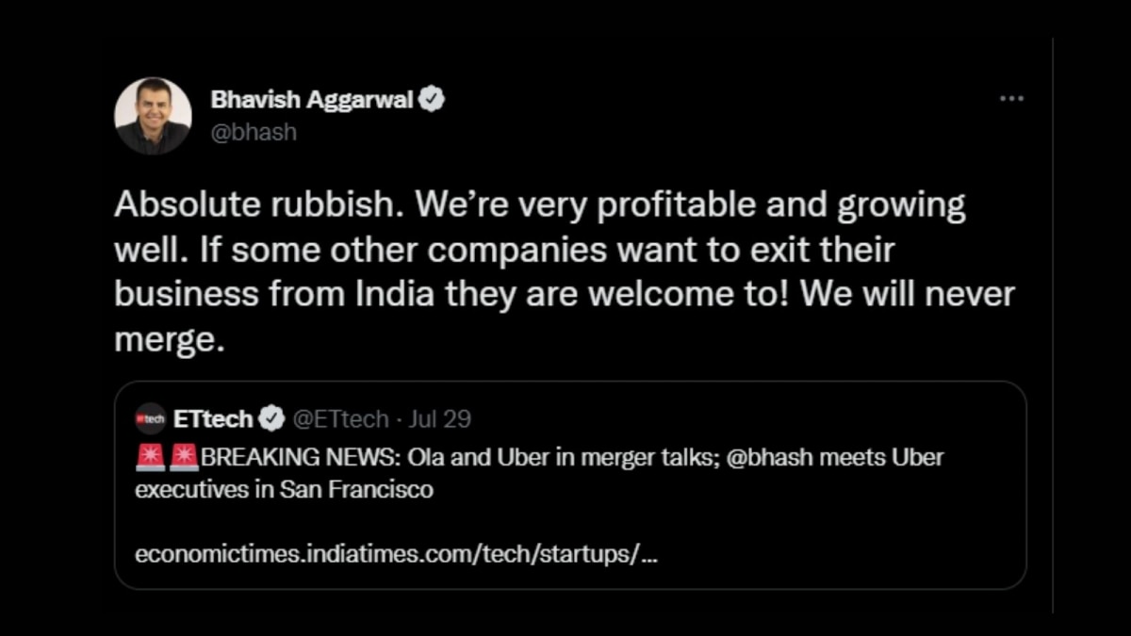1131x636 pixels.
Task: Click the ETtech red logo avatar
Action: coord(151,418)
